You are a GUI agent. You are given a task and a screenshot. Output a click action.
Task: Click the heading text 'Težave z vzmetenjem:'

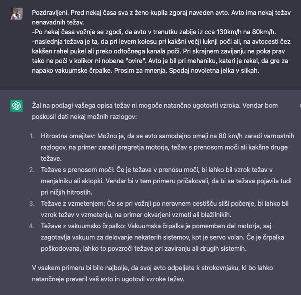coord(73,204)
